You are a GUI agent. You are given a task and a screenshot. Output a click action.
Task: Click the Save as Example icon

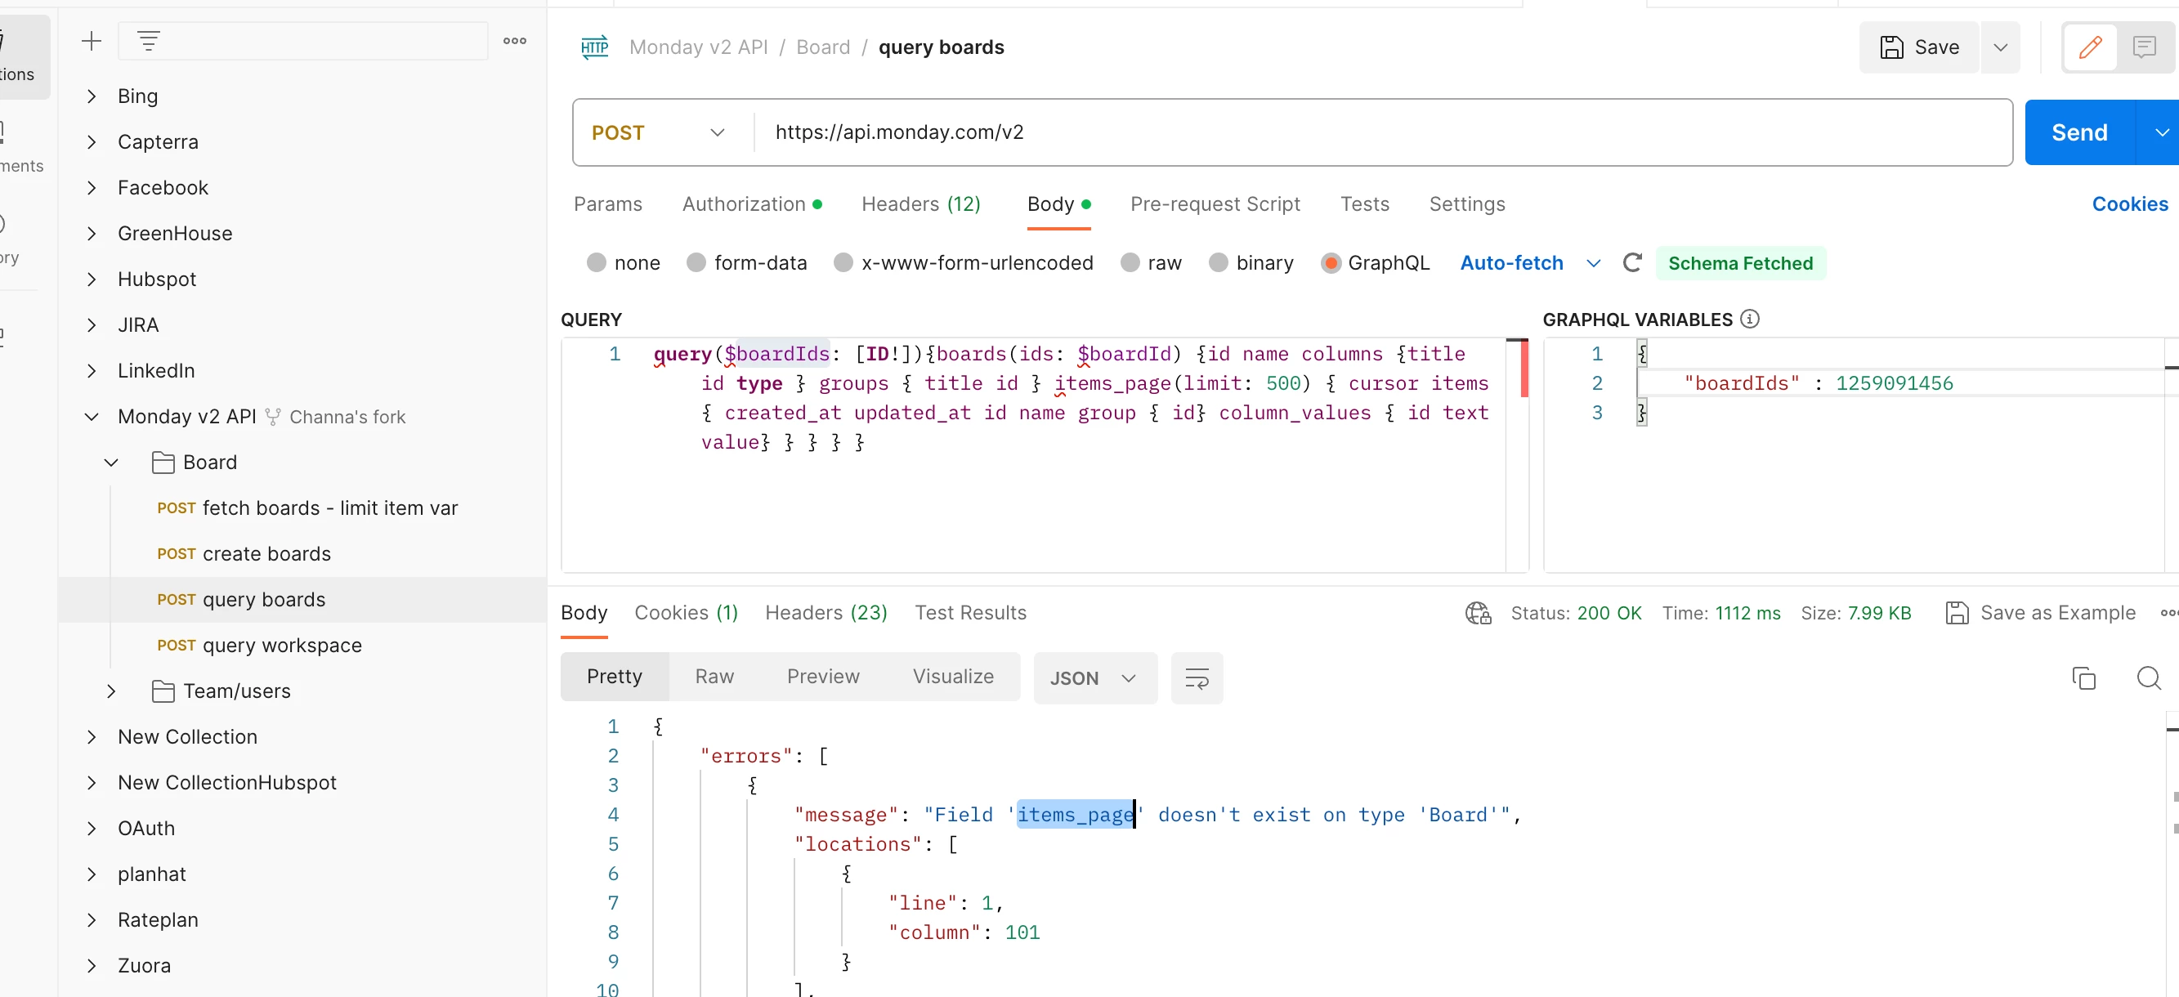point(1957,612)
